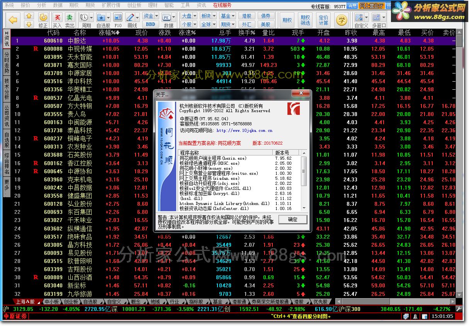Select 同花顺用户端主程序 in version list
469x326 pixels.
click(x=213, y=159)
